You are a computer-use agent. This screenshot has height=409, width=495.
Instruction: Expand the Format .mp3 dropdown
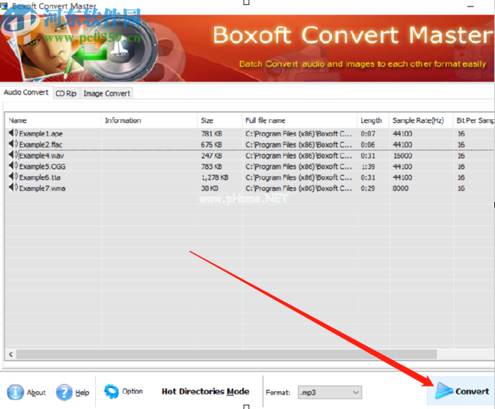click(x=355, y=392)
